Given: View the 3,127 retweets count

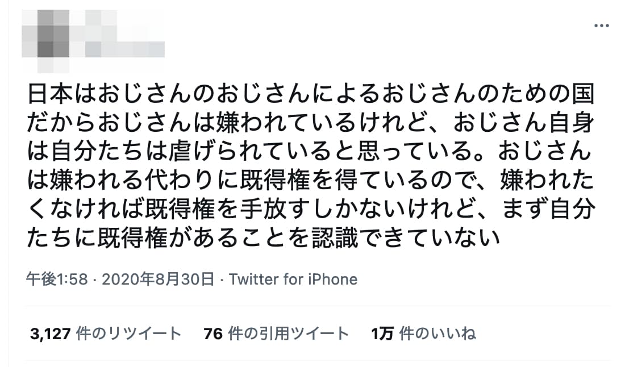Looking at the screenshot, I should point(51,333).
